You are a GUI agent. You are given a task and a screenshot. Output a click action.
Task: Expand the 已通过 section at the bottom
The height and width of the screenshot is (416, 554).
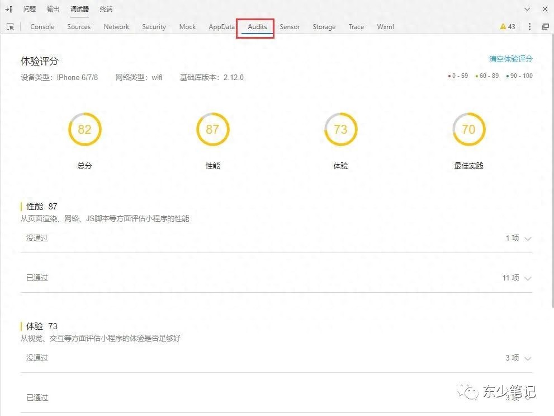[519, 398]
